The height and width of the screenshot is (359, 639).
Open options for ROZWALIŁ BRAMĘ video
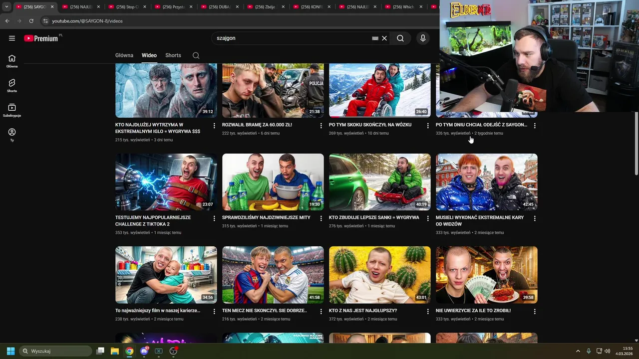[x=321, y=126]
